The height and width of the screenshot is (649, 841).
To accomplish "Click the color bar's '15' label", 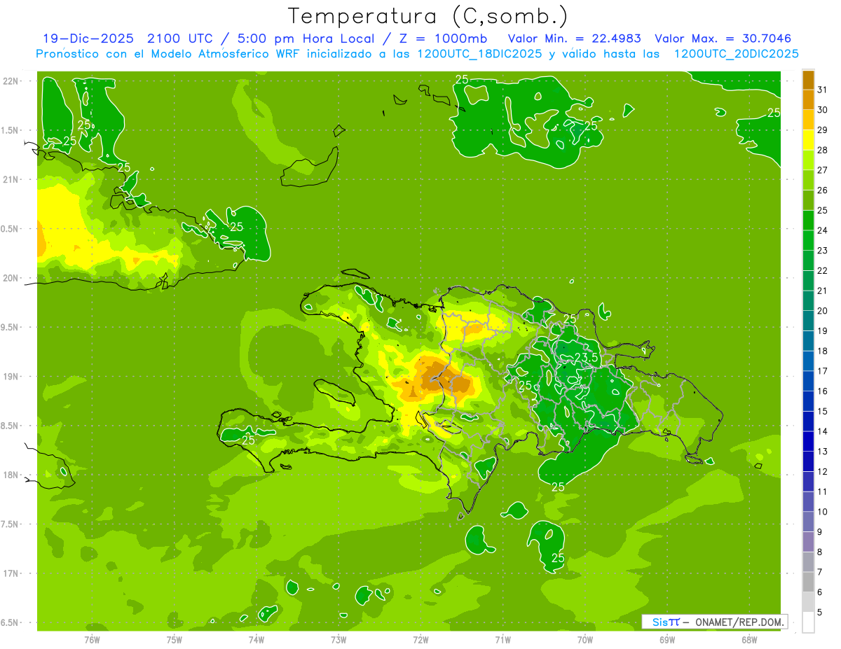I will (823, 412).
